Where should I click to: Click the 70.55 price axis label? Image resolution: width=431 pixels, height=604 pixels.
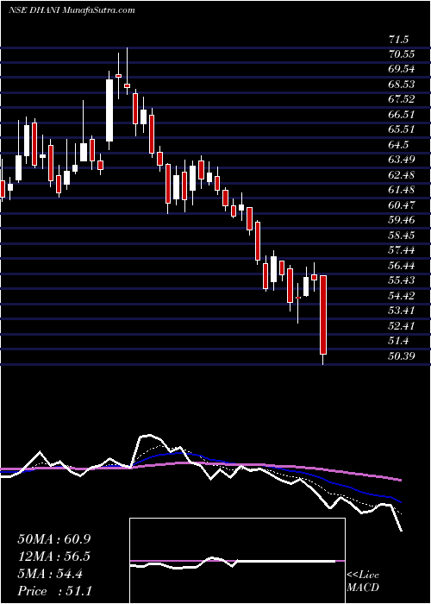[402, 54]
